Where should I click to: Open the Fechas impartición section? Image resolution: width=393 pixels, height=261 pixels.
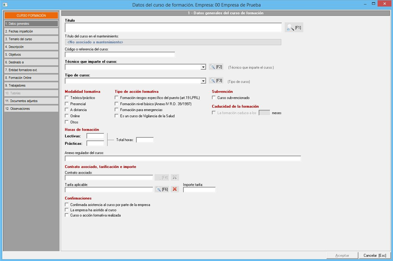pyautogui.click(x=31, y=32)
